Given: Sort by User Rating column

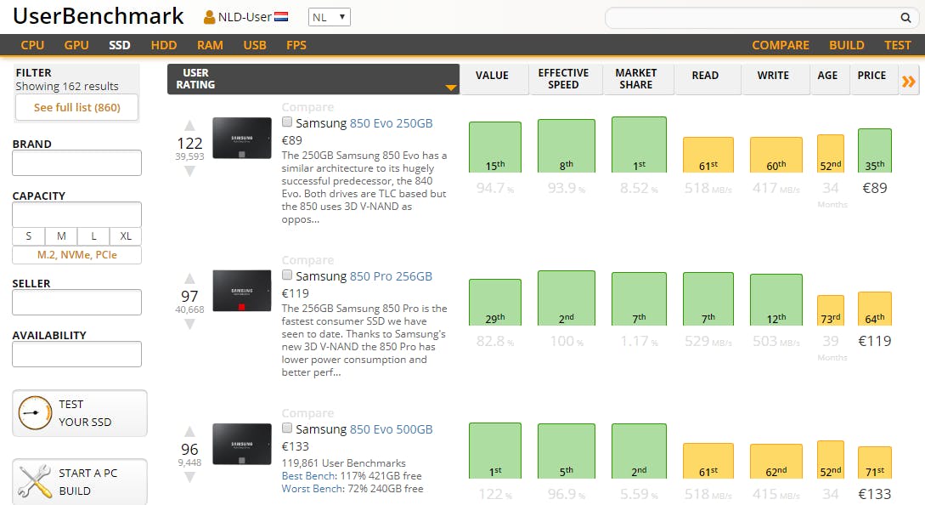Looking at the screenshot, I should point(313,79).
